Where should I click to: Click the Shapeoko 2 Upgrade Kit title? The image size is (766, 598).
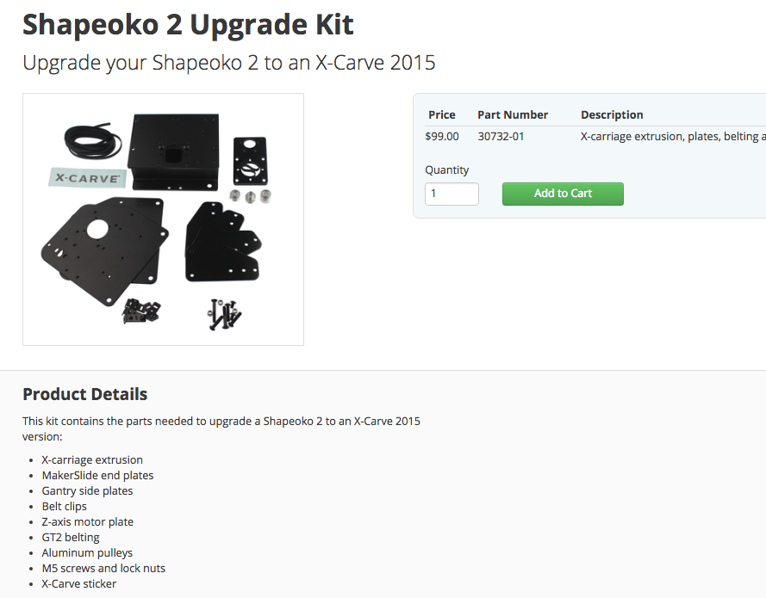coord(188,24)
